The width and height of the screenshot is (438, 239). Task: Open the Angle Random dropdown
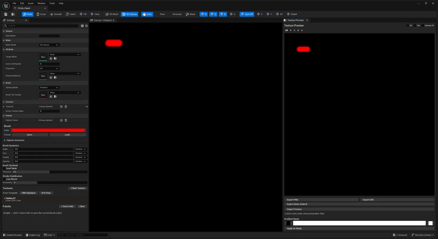coord(81,149)
